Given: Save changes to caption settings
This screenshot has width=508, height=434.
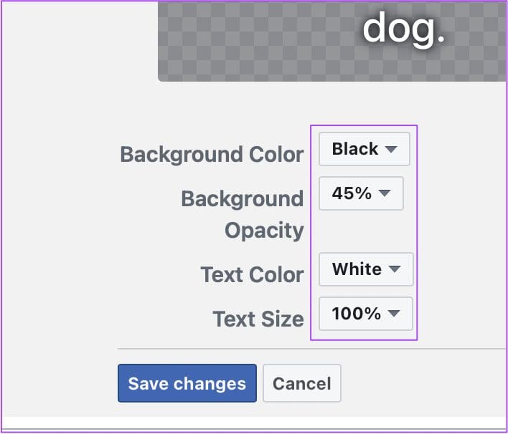Looking at the screenshot, I should pyautogui.click(x=187, y=383).
